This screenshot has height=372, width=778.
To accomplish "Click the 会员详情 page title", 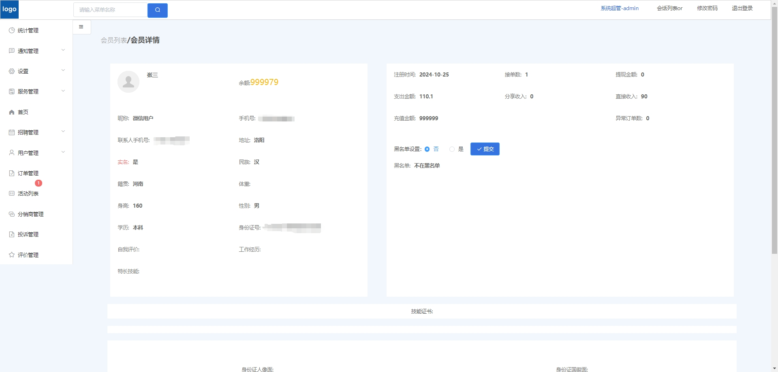I will click(x=145, y=40).
